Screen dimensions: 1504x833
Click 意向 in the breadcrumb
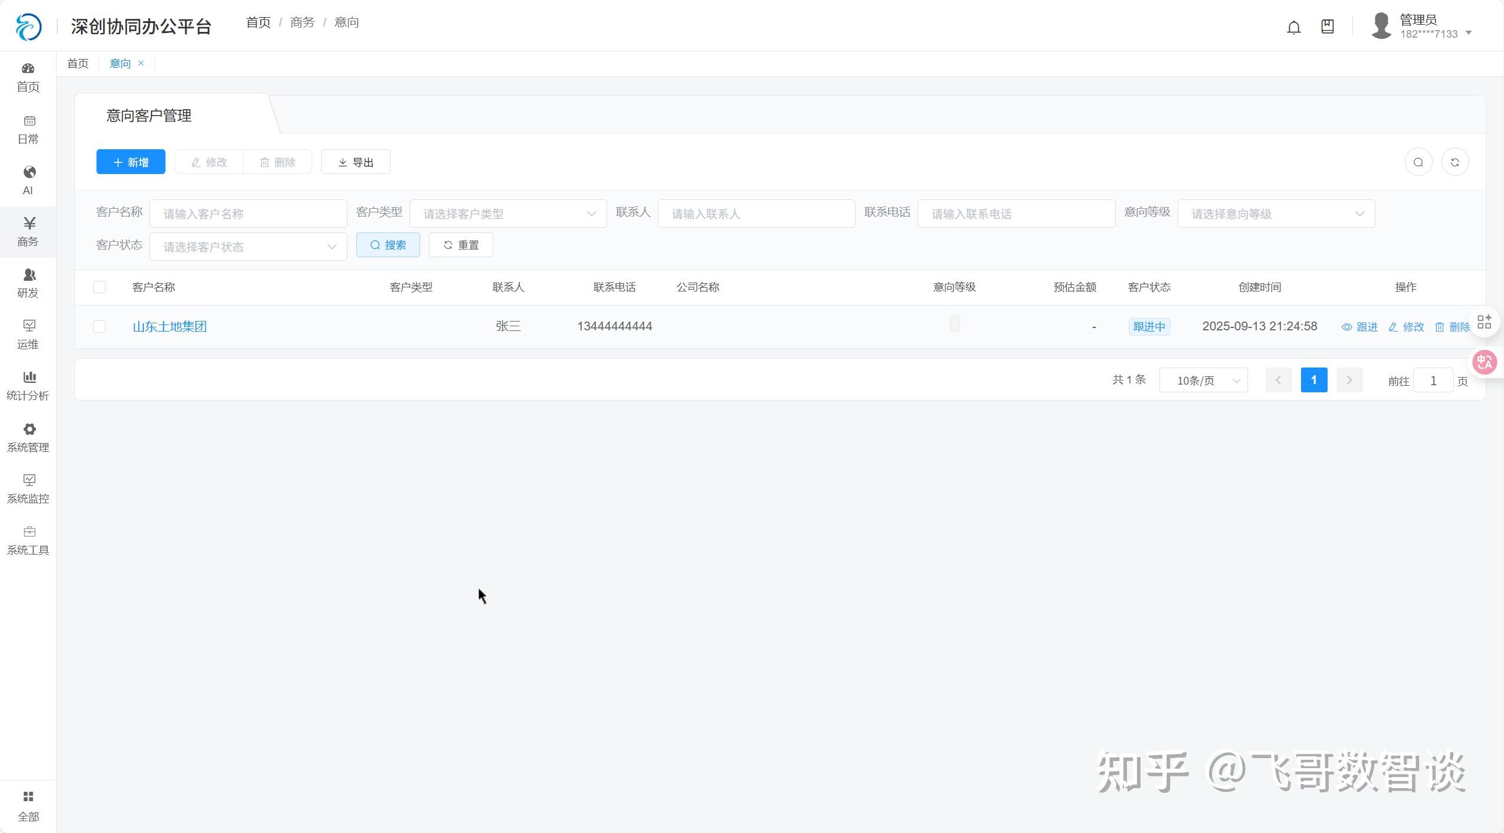pos(347,22)
